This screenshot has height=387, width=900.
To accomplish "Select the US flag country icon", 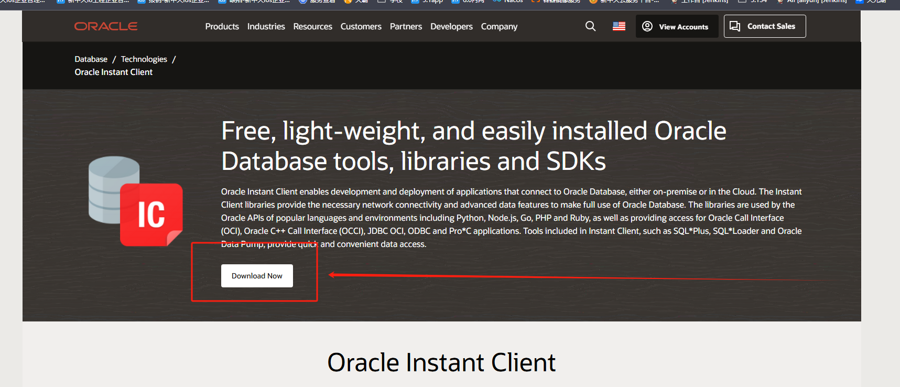I will coord(619,26).
